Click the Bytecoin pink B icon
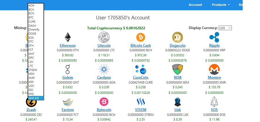The width and height of the screenshot is (260, 122). pos(104,102)
